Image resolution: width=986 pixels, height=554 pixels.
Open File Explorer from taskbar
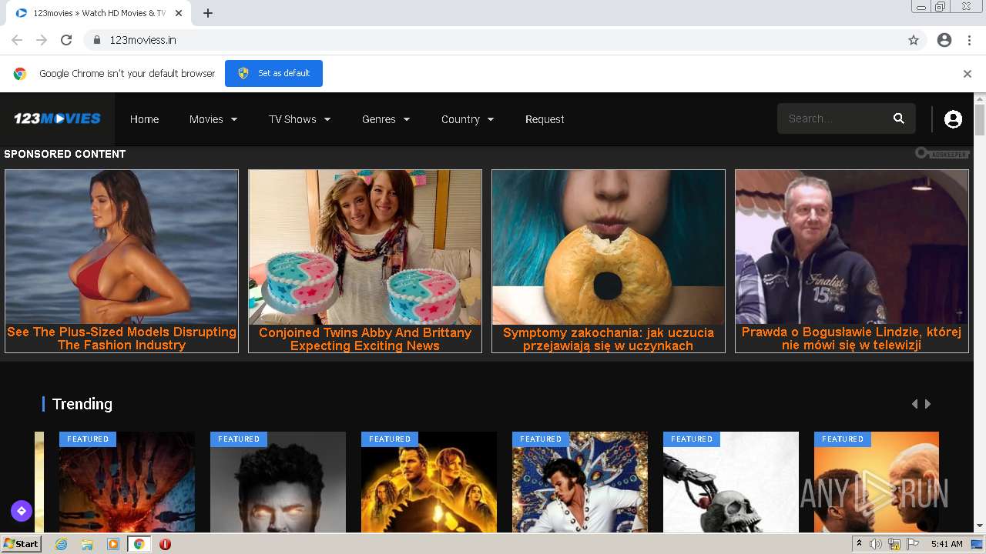pyautogui.click(x=87, y=544)
